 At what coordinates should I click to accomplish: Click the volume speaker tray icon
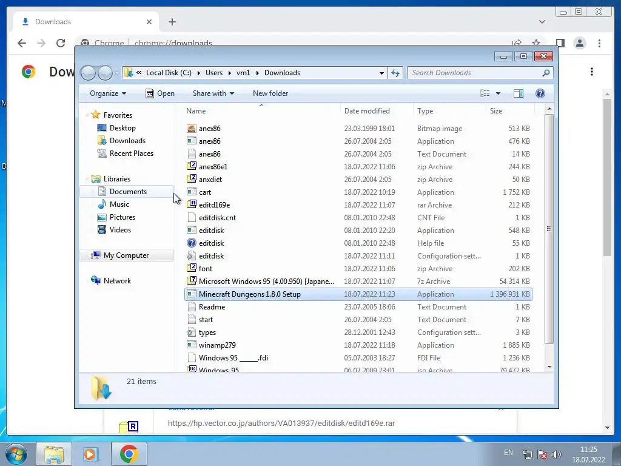click(x=557, y=454)
